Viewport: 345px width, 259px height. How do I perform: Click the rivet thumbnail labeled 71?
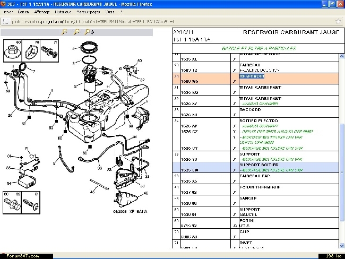point(49,51)
